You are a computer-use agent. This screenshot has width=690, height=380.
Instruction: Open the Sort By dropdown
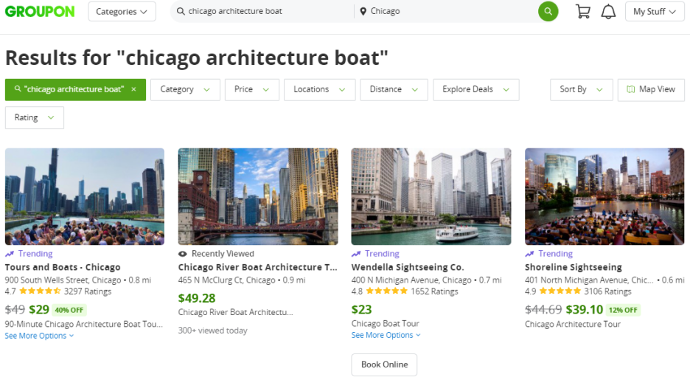coord(582,89)
